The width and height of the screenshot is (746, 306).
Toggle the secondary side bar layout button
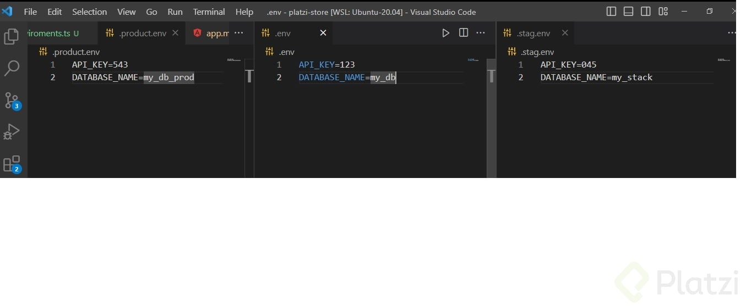click(x=646, y=12)
